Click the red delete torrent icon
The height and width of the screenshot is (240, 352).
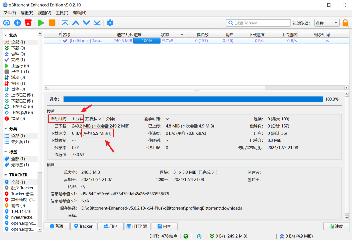[x=28, y=23]
